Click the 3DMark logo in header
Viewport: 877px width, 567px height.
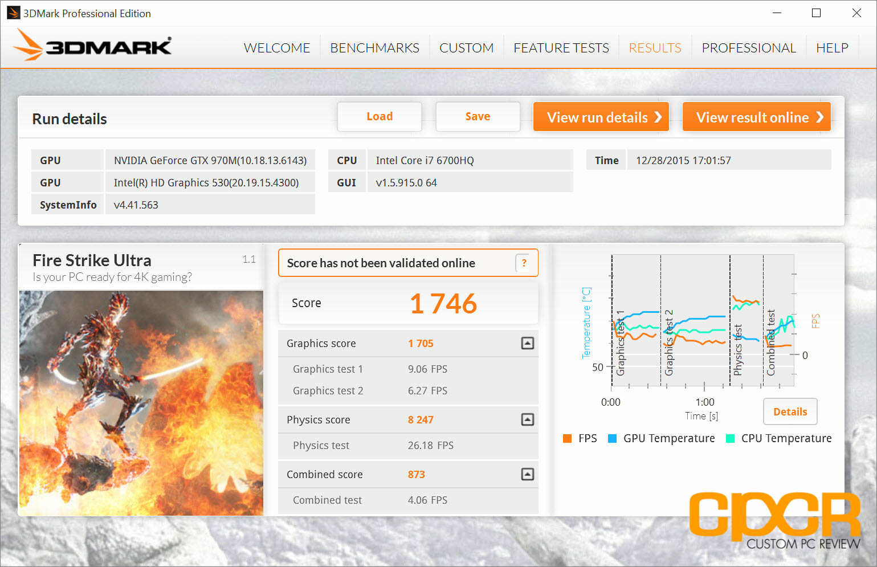tap(92, 46)
